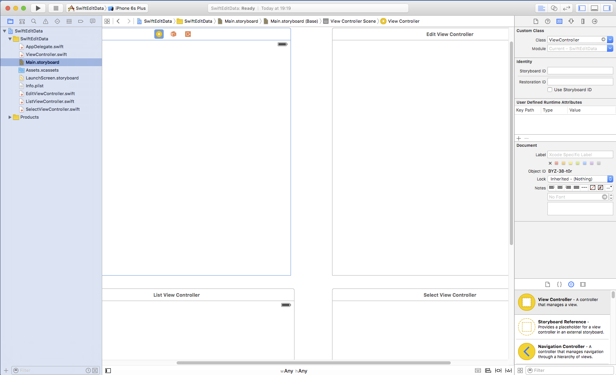Select EditViewController.swift in navigator
616x375 pixels.
pos(50,94)
